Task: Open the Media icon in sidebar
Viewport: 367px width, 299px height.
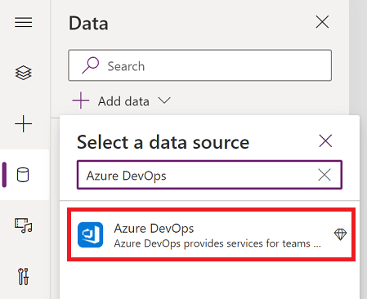Action: click(x=24, y=225)
